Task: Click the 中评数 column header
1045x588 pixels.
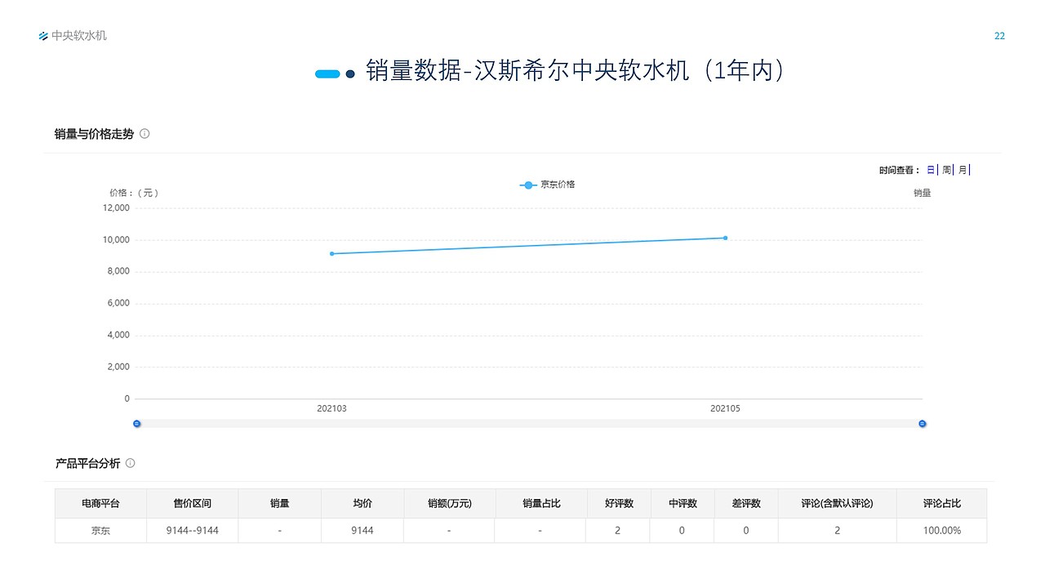Action: [683, 503]
